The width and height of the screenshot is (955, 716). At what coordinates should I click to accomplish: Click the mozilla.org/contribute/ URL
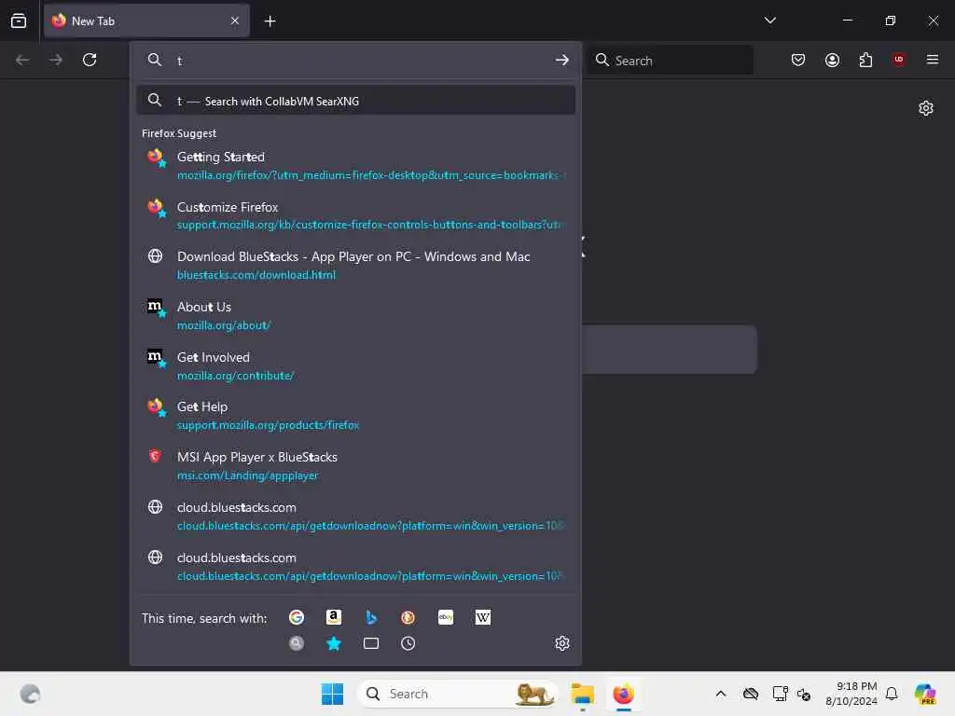(x=235, y=377)
